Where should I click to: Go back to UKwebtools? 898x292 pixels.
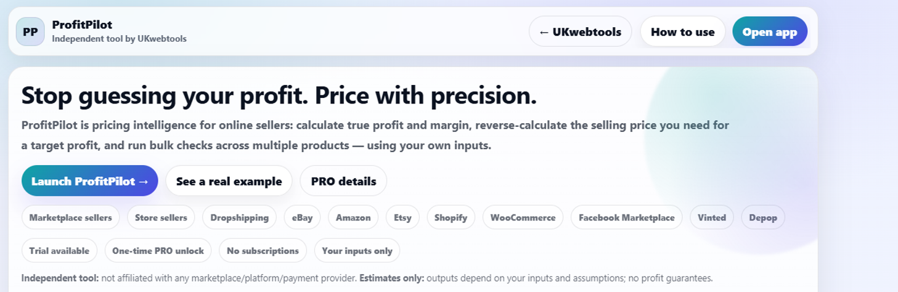[580, 32]
